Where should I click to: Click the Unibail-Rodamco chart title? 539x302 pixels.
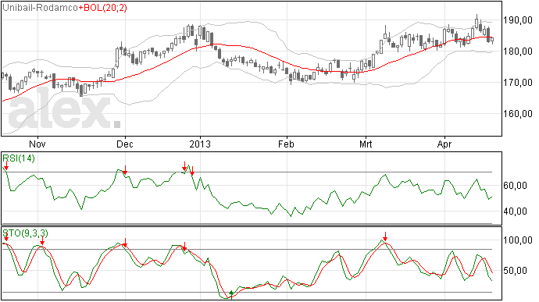point(40,8)
